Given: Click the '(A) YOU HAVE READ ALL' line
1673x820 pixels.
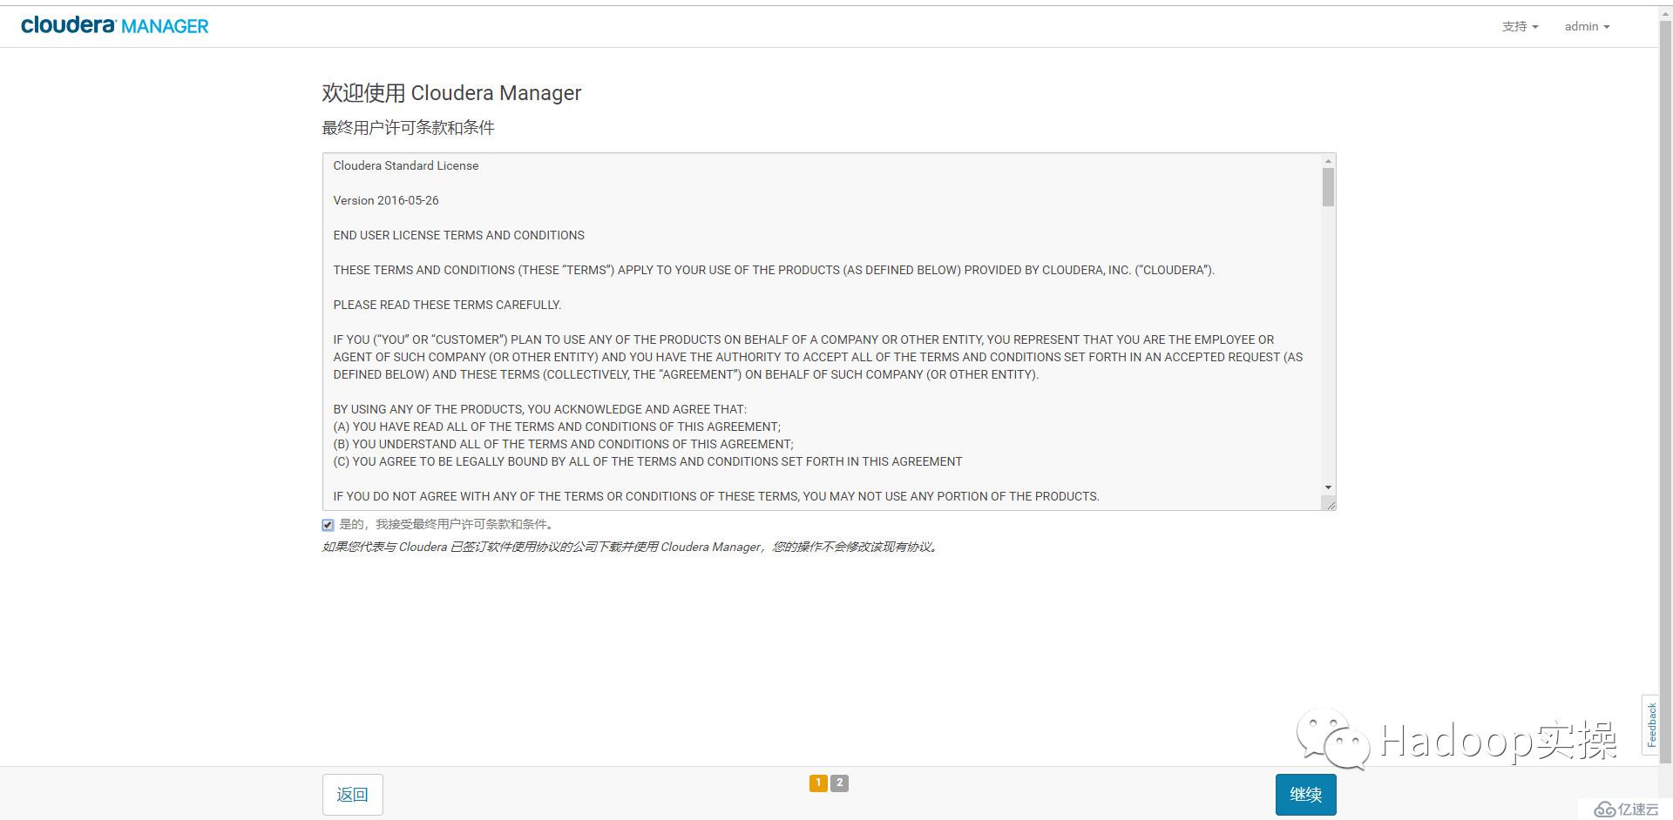Looking at the screenshot, I should point(557,427).
